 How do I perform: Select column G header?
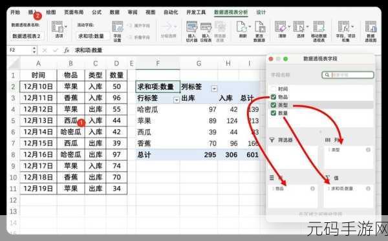[x=199, y=63]
